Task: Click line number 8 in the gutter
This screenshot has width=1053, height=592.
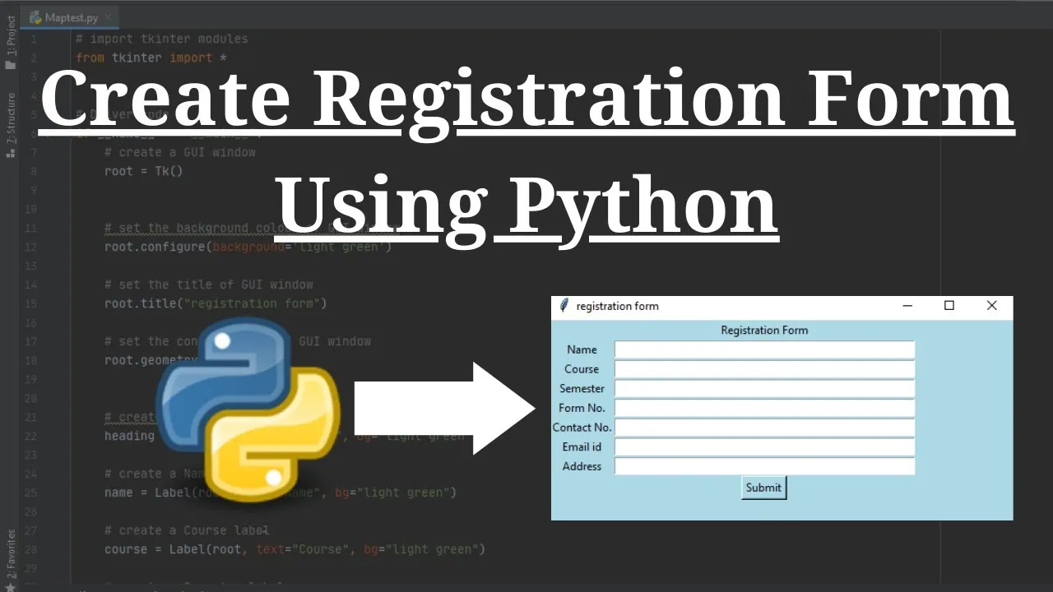Action: (34, 171)
